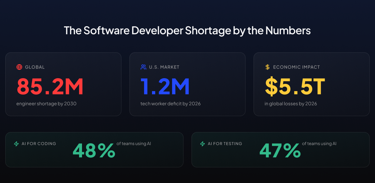Viewport: 375px width, 183px height.
Task: Click the blue people icon beside U.S. Market
Action: (143, 67)
